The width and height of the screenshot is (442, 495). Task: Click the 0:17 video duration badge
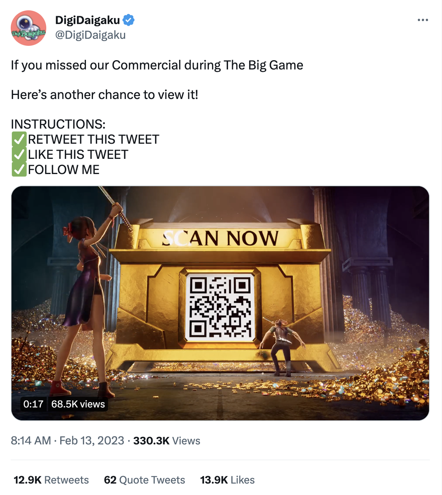click(33, 404)
